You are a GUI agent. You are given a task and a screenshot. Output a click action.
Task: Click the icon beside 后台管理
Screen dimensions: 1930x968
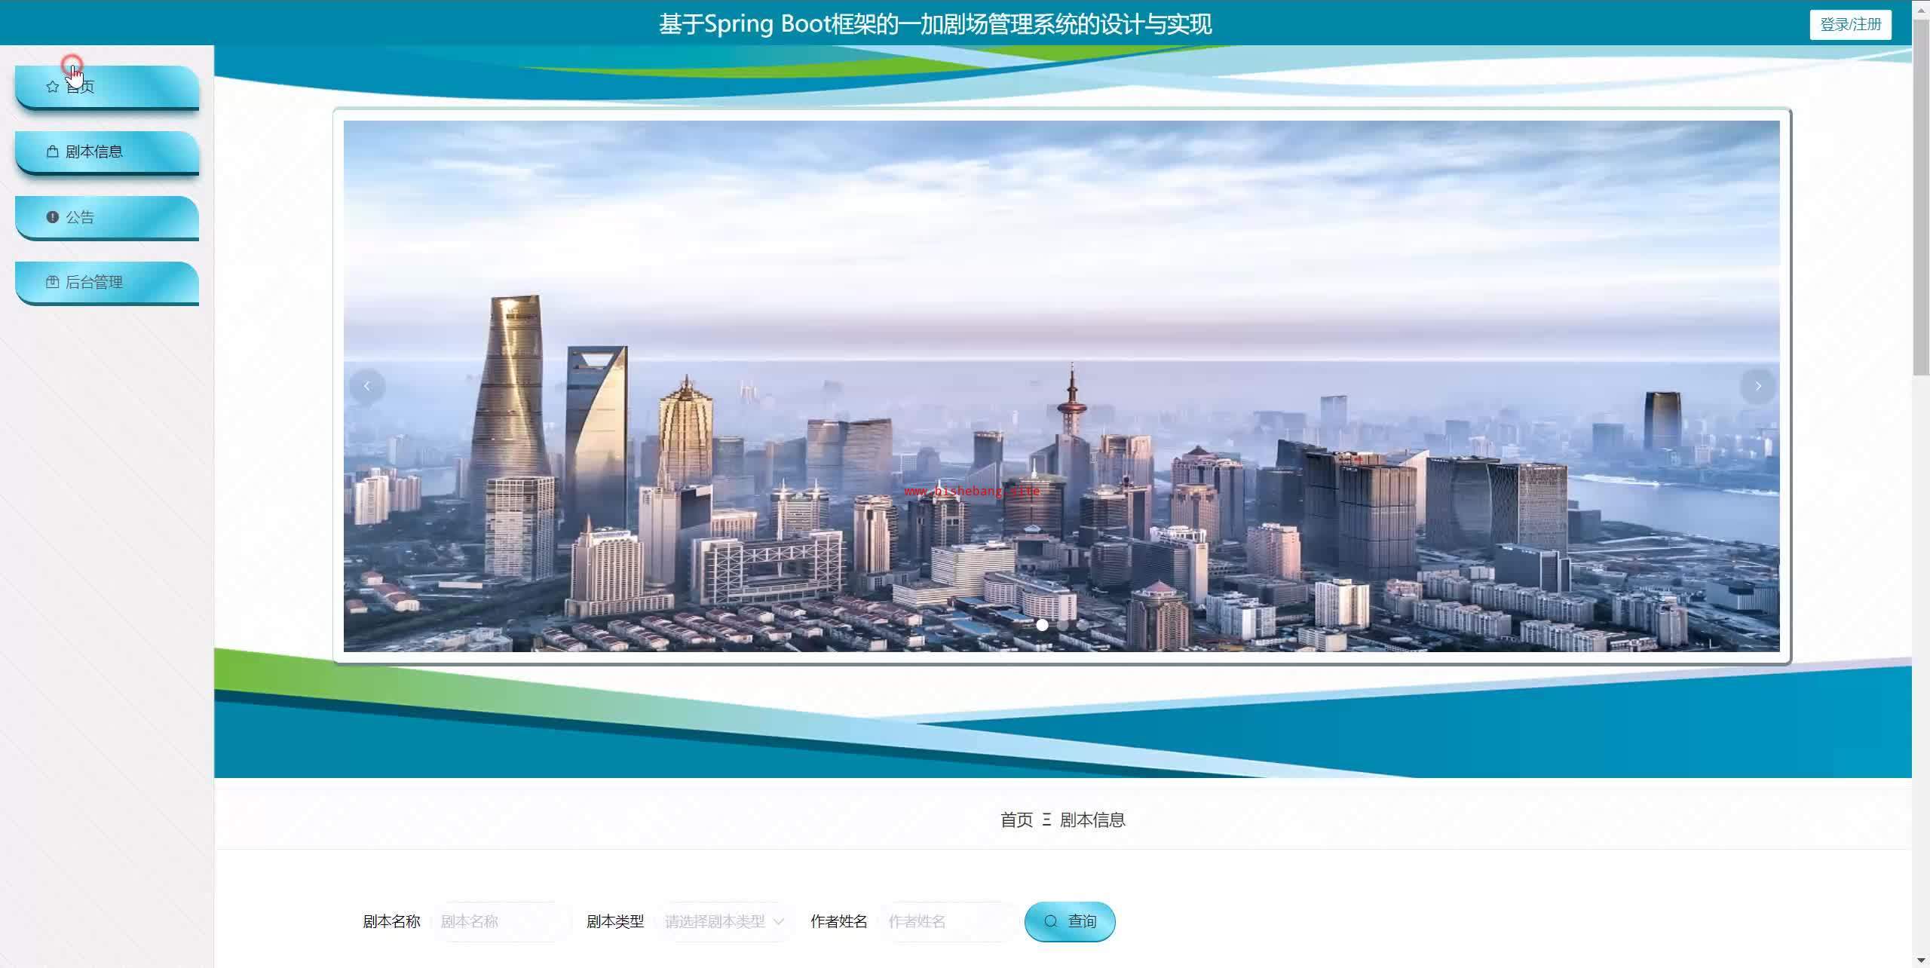click(52, 282)
